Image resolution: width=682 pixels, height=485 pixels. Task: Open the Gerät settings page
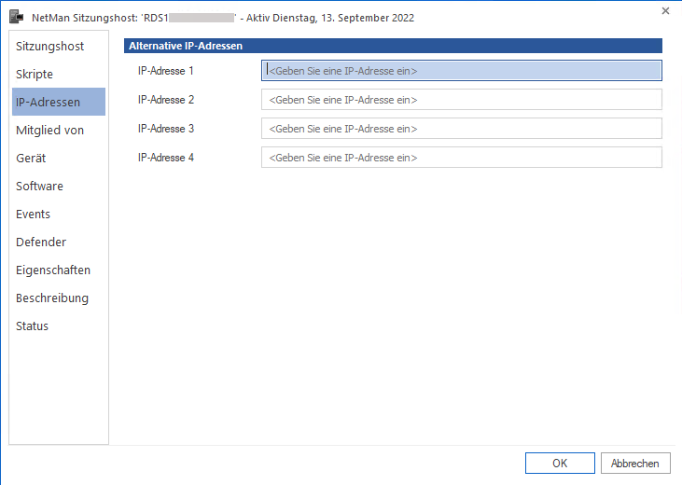pos(31,158)
